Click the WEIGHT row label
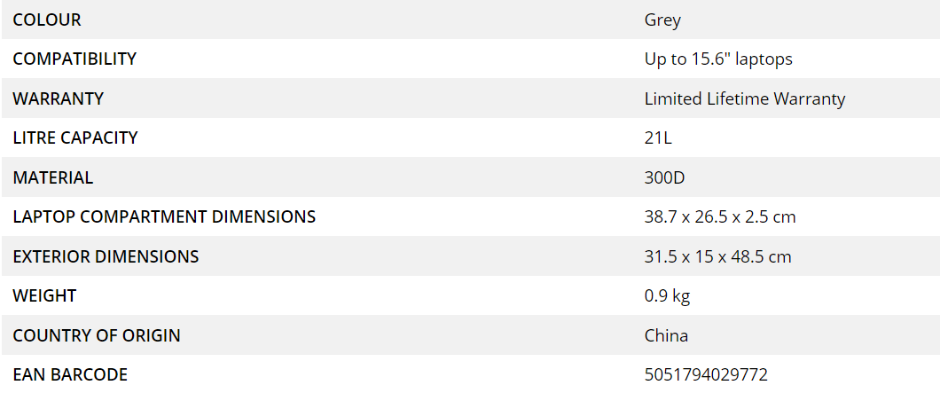Image resolution: width=940 pixels, height=393 pixels. click(x=44, y=295)
